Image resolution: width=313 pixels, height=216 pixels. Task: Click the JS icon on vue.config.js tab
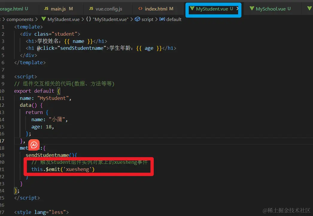[91, 9]
